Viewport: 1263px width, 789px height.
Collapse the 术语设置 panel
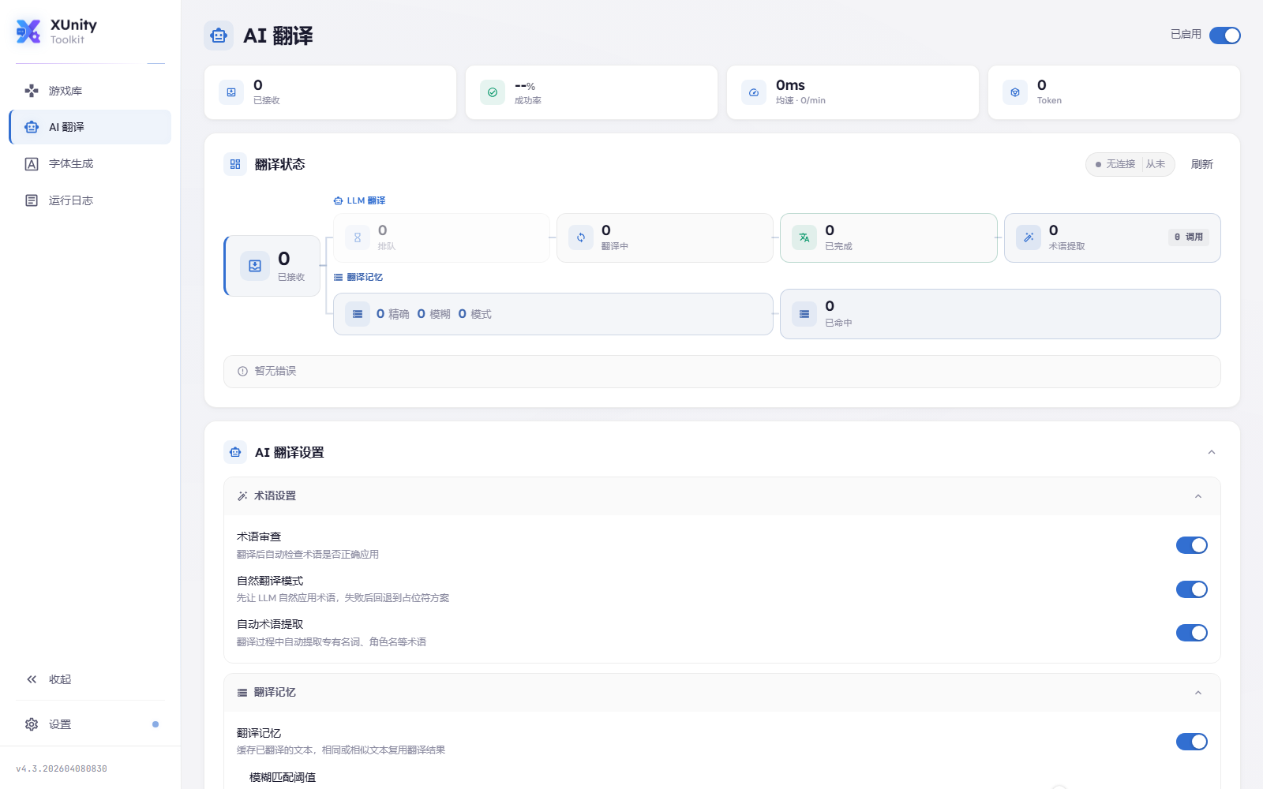pyautogui.click(x=1198, y=496)
